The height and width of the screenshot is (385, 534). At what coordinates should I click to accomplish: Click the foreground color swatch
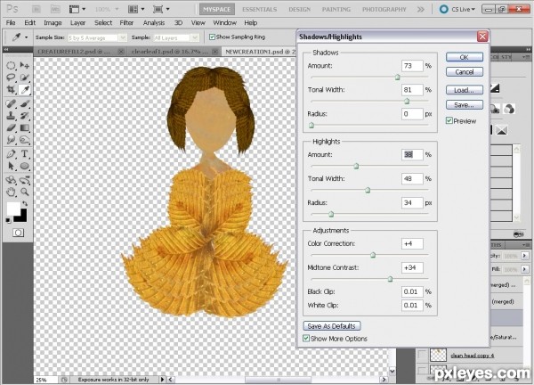(13, 209)
